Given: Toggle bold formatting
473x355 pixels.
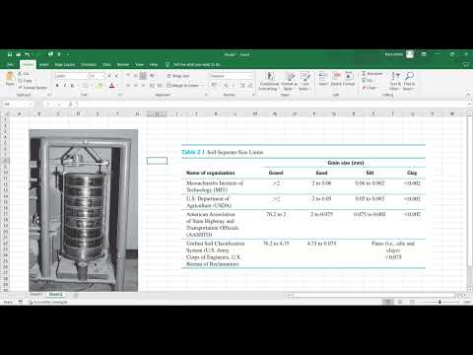Looking at the screenshot, I should click(57, 86).
